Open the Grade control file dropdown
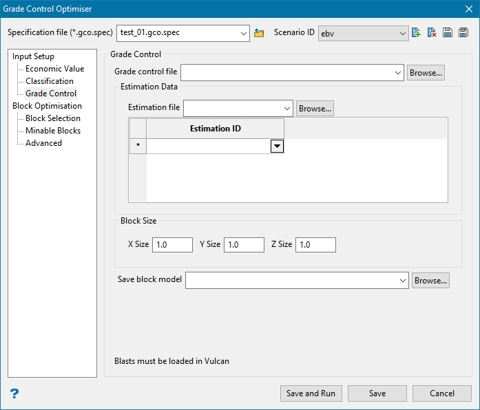The image size is (480, 410). click(x=398, y=72)
